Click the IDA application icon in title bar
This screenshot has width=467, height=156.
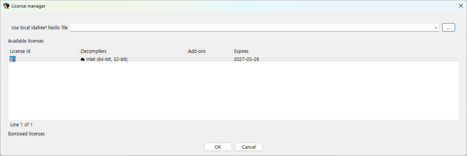click(6, 6)
